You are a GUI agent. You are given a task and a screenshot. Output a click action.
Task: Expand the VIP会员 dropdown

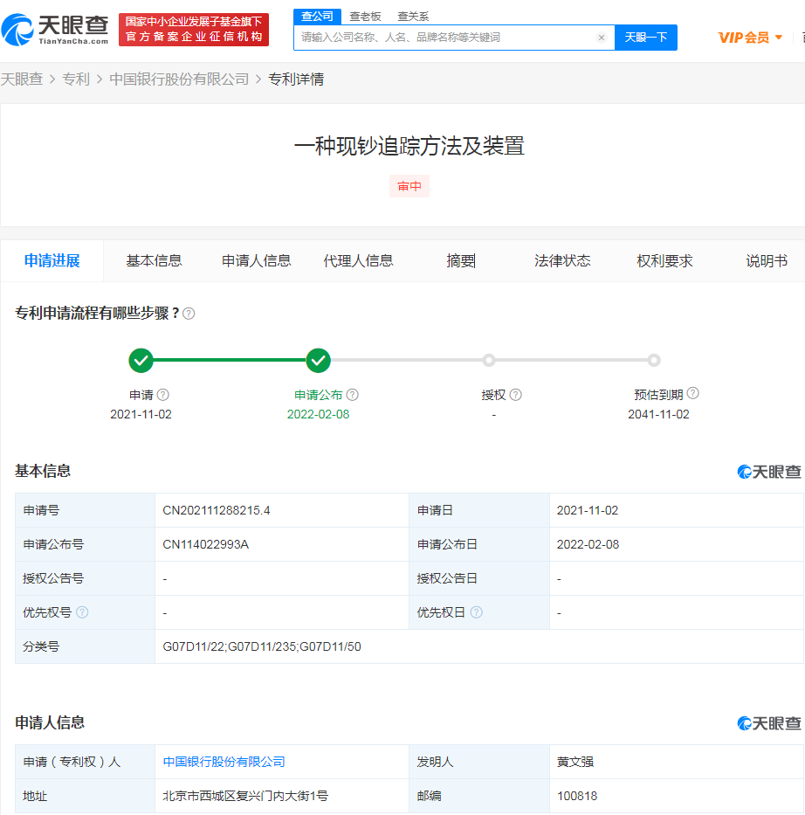click(x=749, y=38)
